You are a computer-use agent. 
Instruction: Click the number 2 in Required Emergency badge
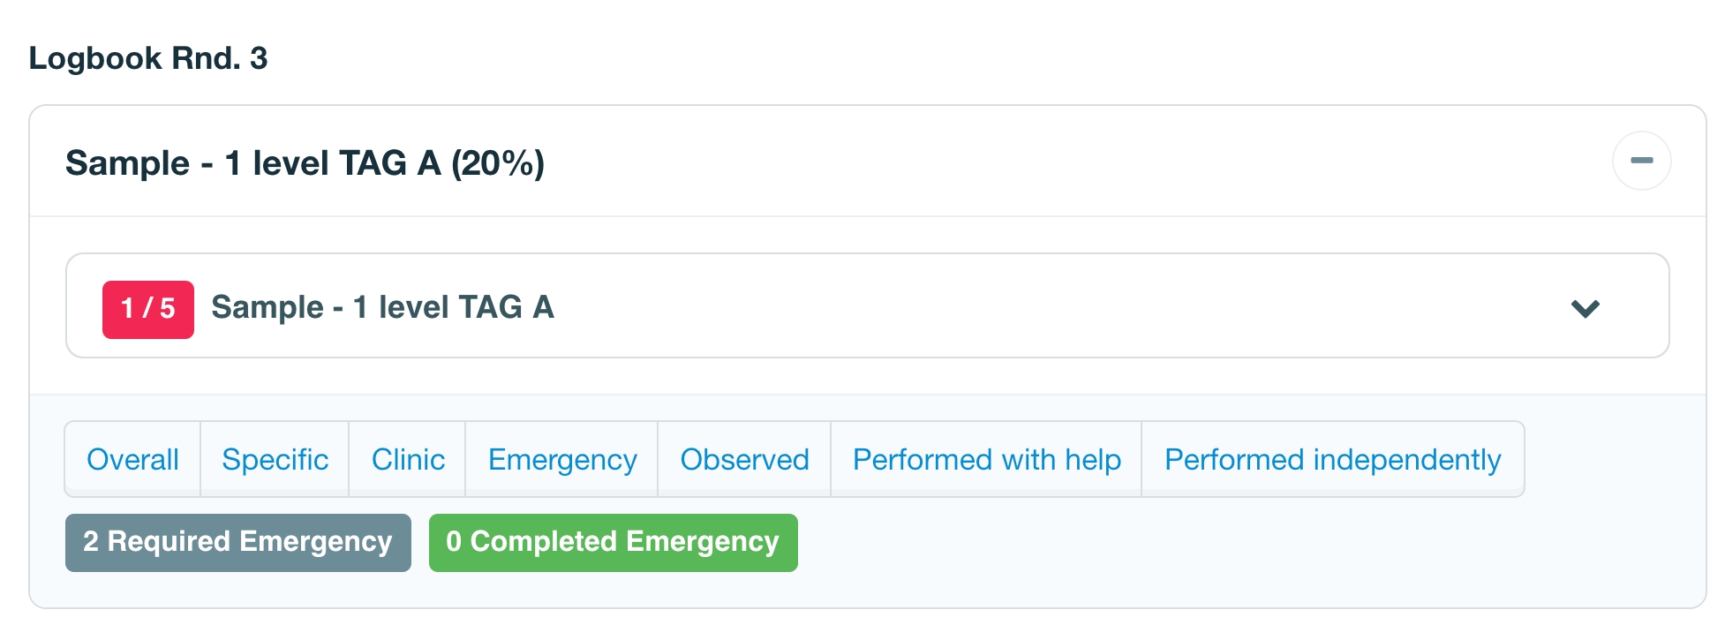pyautogui.click(x=91, y=542)
